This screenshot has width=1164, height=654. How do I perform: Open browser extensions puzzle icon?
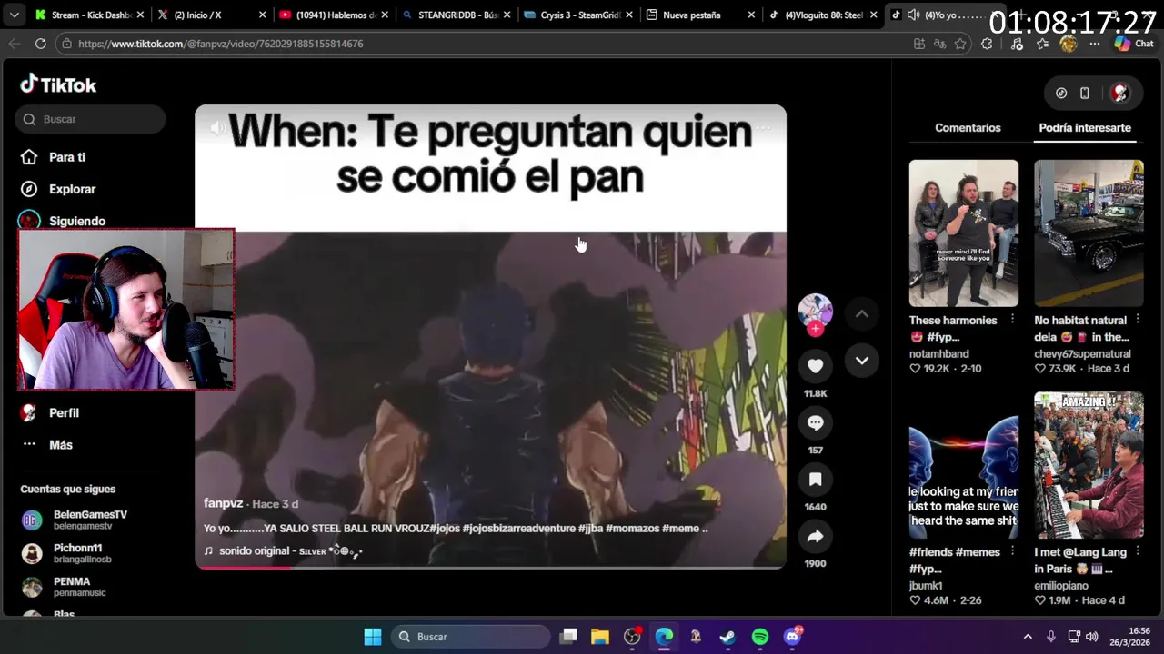click(987, 44)
